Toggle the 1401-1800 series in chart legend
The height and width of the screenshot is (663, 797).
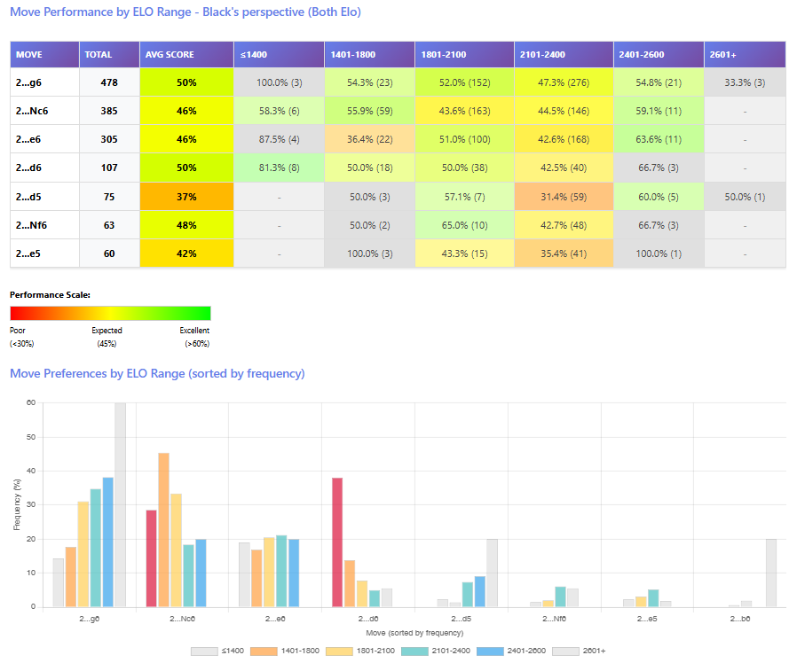(291, 651)
